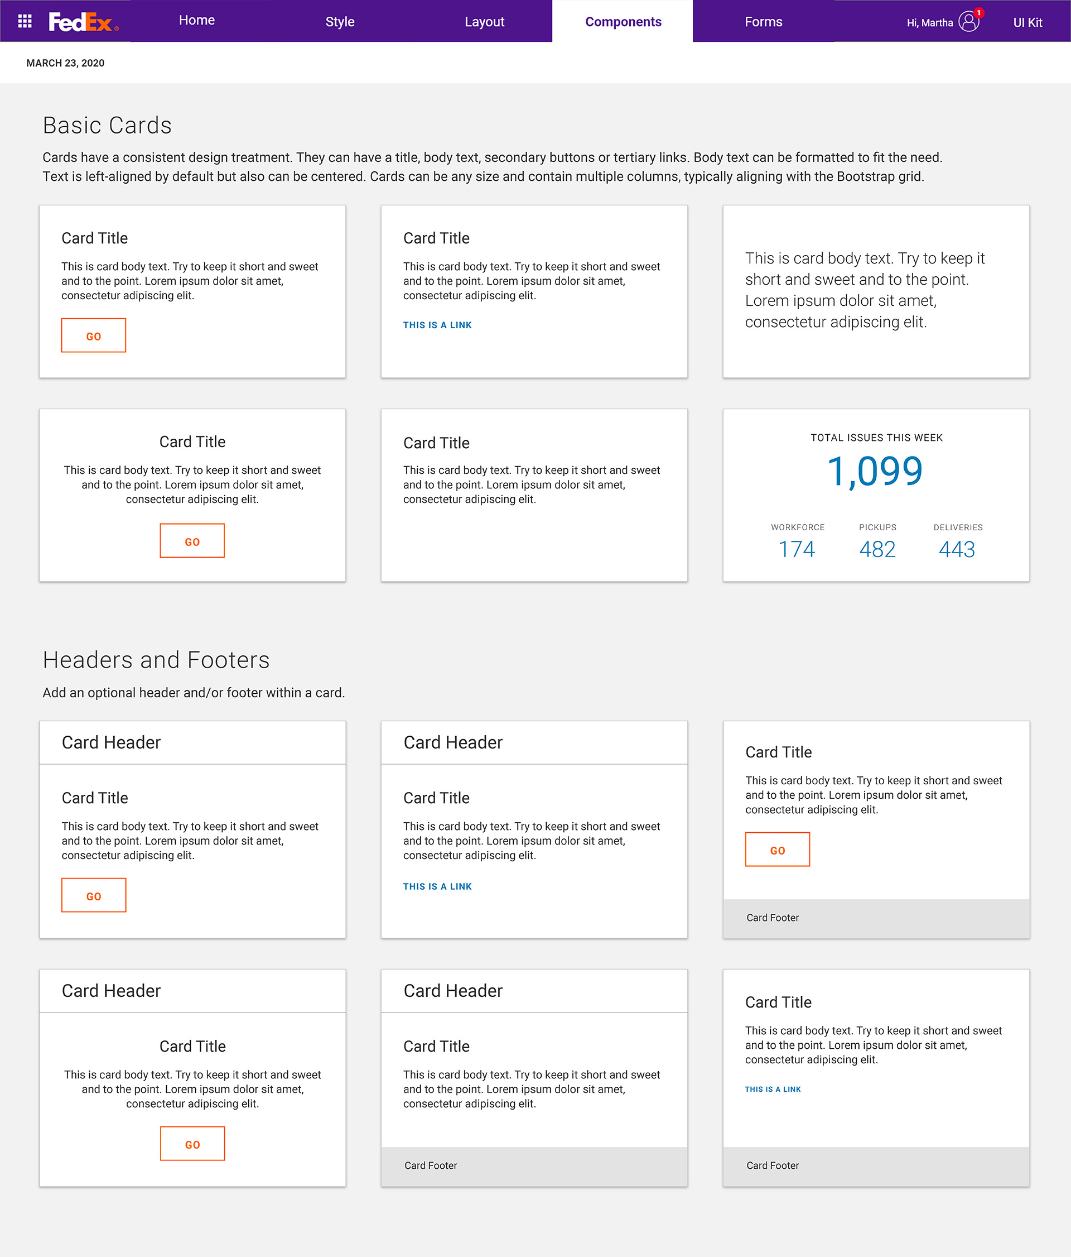Image resolution: width=1071 pixels, height=1257 pixels.
Task: Click the UI Kit menu item
Action: 1027,22
